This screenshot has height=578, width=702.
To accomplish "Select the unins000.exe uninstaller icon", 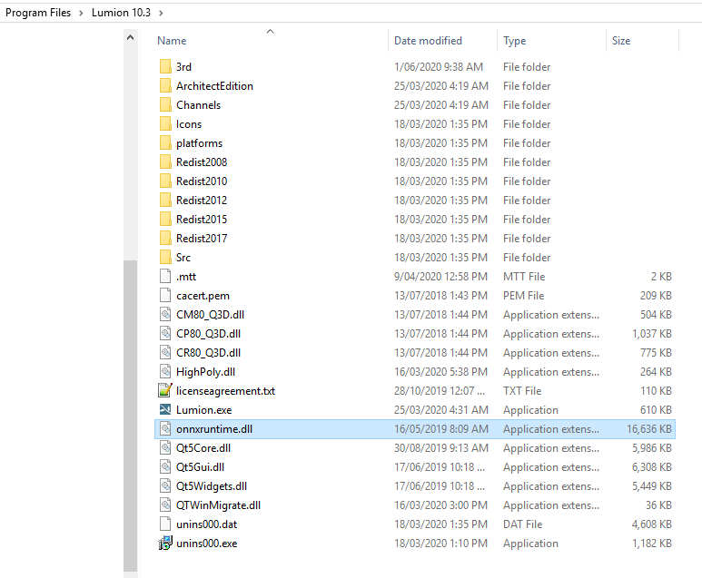I will tap(164, 544).
